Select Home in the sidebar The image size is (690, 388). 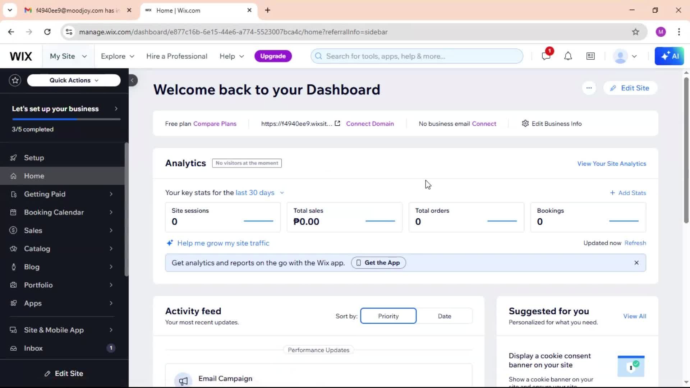[x=62, y=176]
